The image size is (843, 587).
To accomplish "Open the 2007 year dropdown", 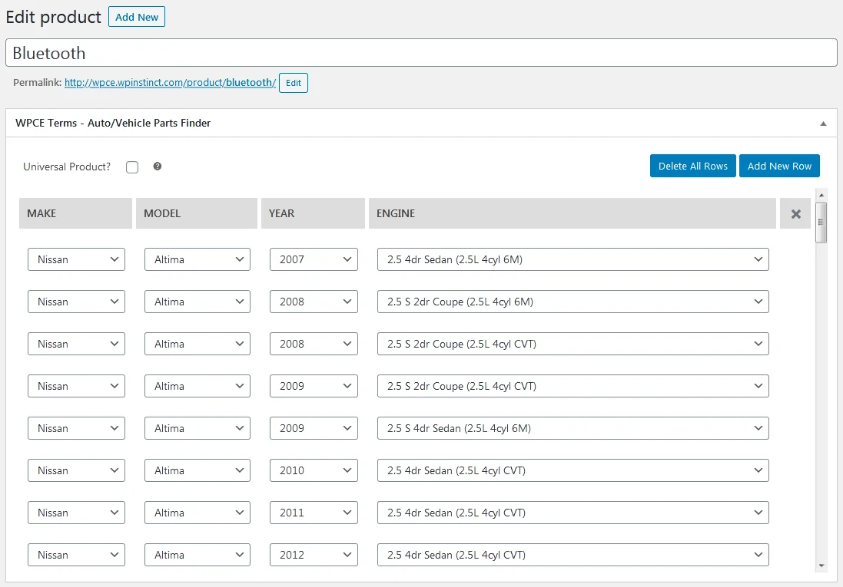I will click(314, 259).
